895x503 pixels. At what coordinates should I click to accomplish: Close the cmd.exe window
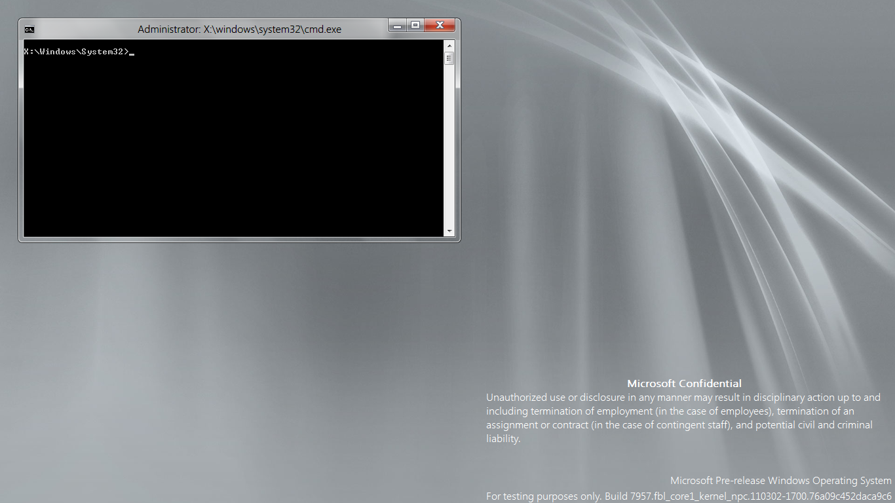tap(440, 26)
